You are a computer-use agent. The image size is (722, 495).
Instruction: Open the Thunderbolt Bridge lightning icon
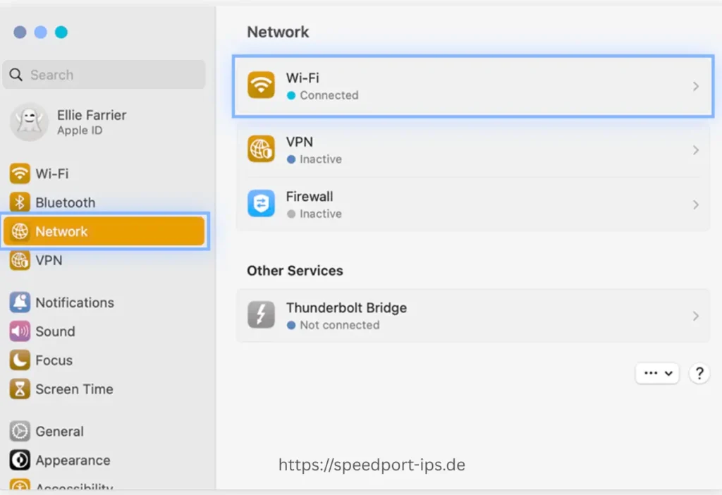coord(261,314)
